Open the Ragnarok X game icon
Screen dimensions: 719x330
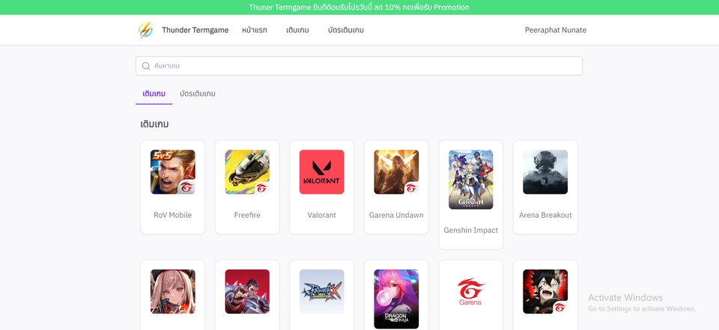322,292
